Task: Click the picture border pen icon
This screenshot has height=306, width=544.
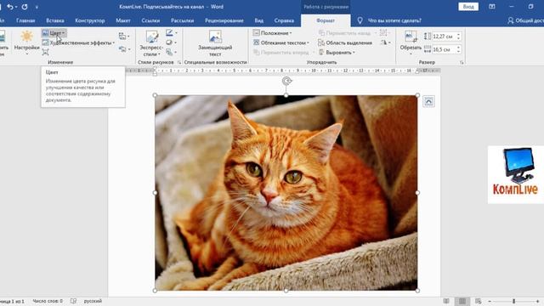Action: (x=171, y=33)
